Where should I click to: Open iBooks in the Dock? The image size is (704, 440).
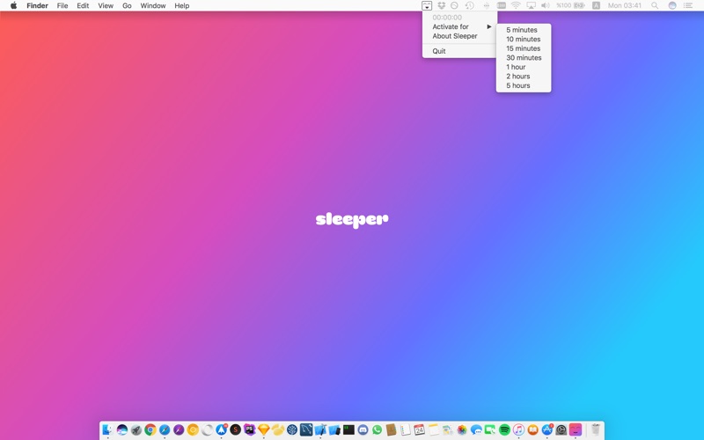532,429
